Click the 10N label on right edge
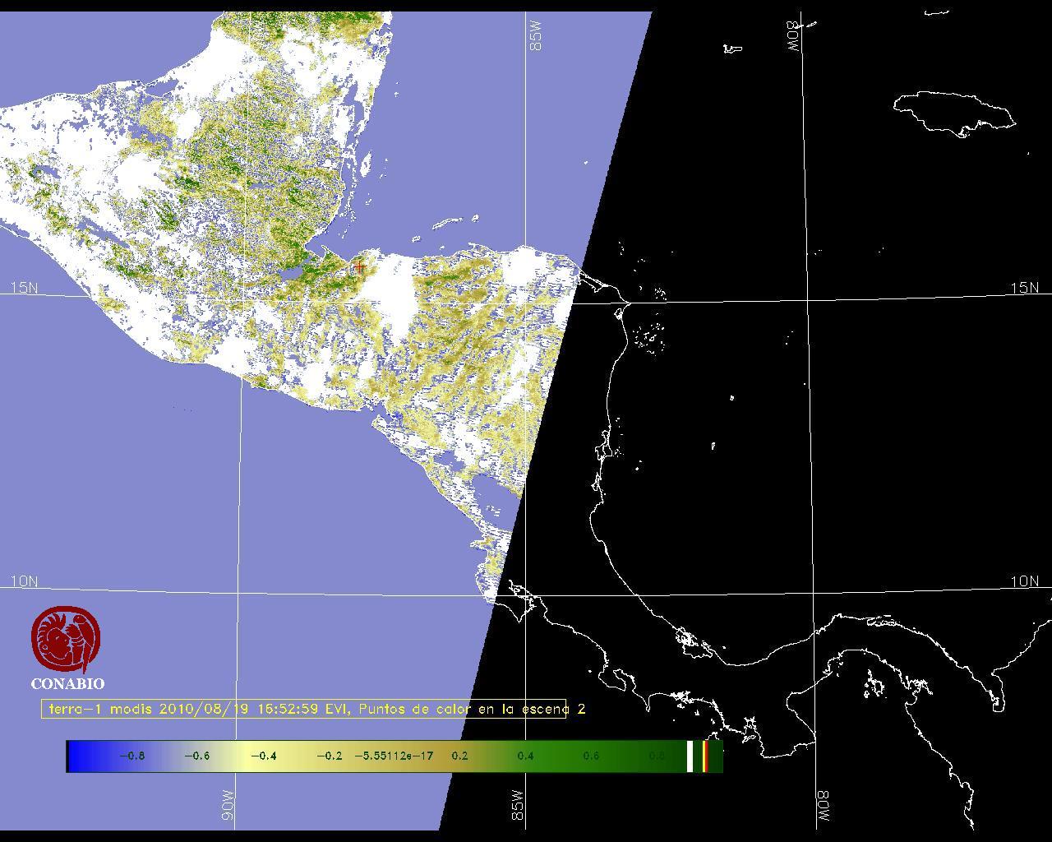The width and height of the screenshot is (1052, 842). click(x=1024, y=581)
